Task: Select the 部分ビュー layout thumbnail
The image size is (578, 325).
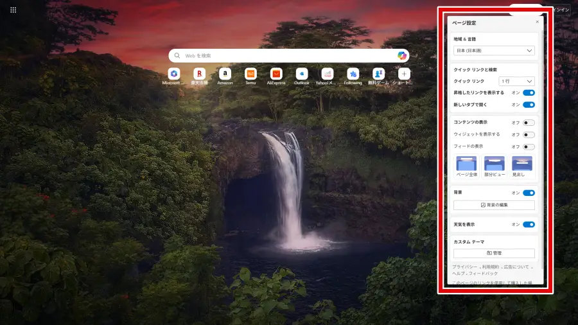Action: point(495,166)
